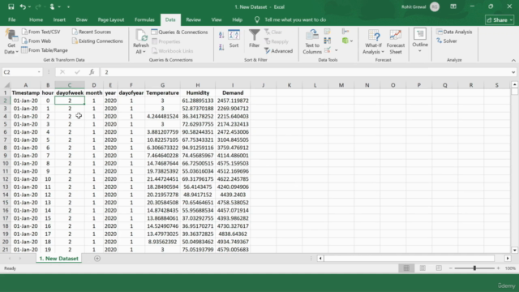Launch Text to Columns wizard
Image resolution: width=519 pixels, height=292 pixels.
tap(312, 41)
